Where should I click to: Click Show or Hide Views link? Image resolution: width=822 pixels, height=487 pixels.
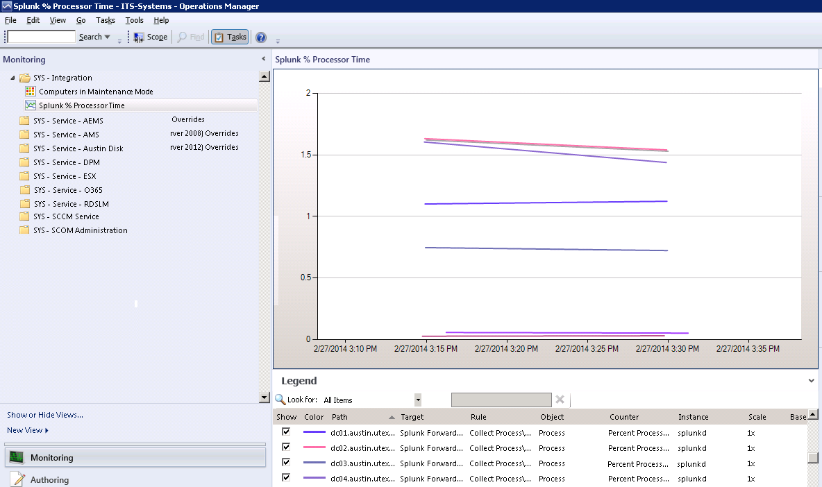(45, 415)
